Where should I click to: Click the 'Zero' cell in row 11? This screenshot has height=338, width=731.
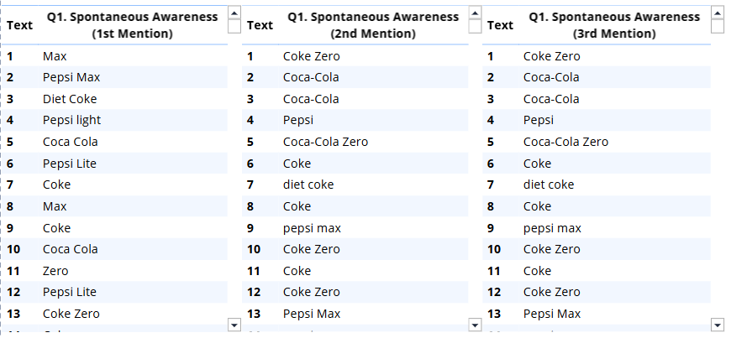(x=55, y=271)
